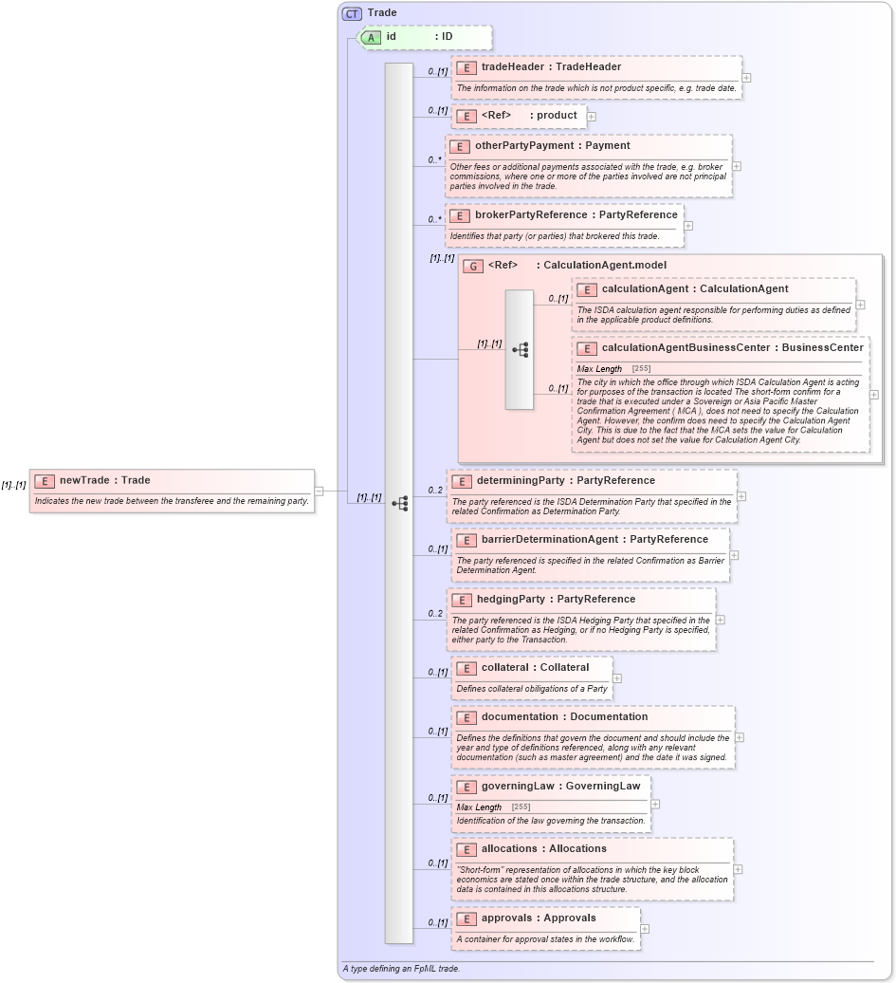Screen dimensions: 896x983
Task: Click the E icon of newTrade element
Action: tap(45, 481)
